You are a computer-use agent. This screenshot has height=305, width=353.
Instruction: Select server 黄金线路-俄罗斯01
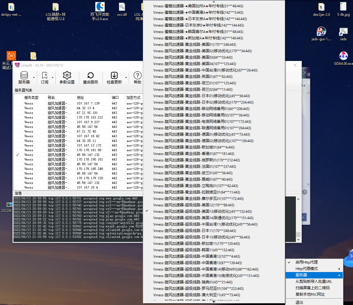[214, 160]
